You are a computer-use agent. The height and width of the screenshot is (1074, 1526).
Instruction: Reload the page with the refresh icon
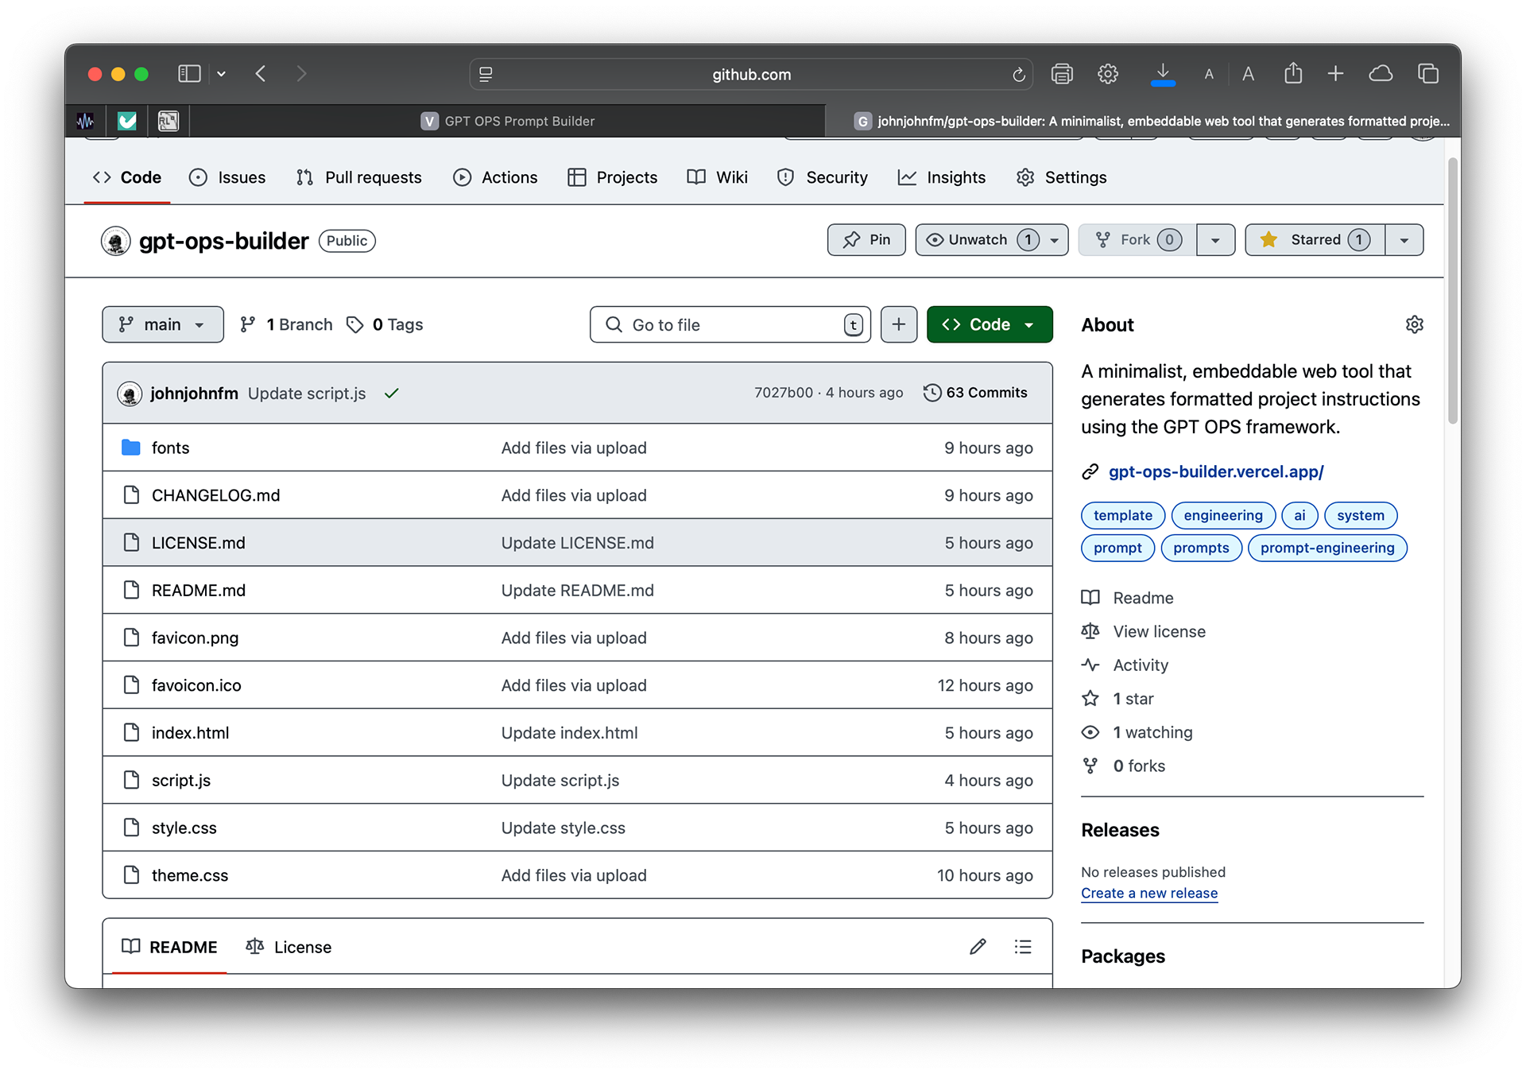click(1018, 75)
